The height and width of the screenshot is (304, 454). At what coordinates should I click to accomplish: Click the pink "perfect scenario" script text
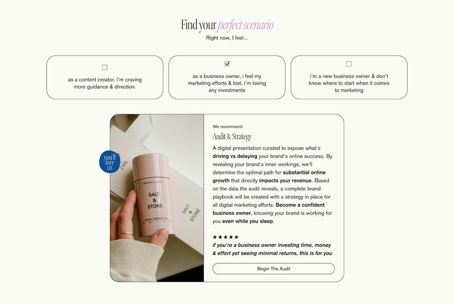point(246,25)
